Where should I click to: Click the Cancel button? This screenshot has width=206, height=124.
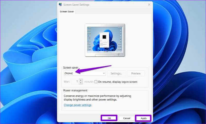point(127,118)
